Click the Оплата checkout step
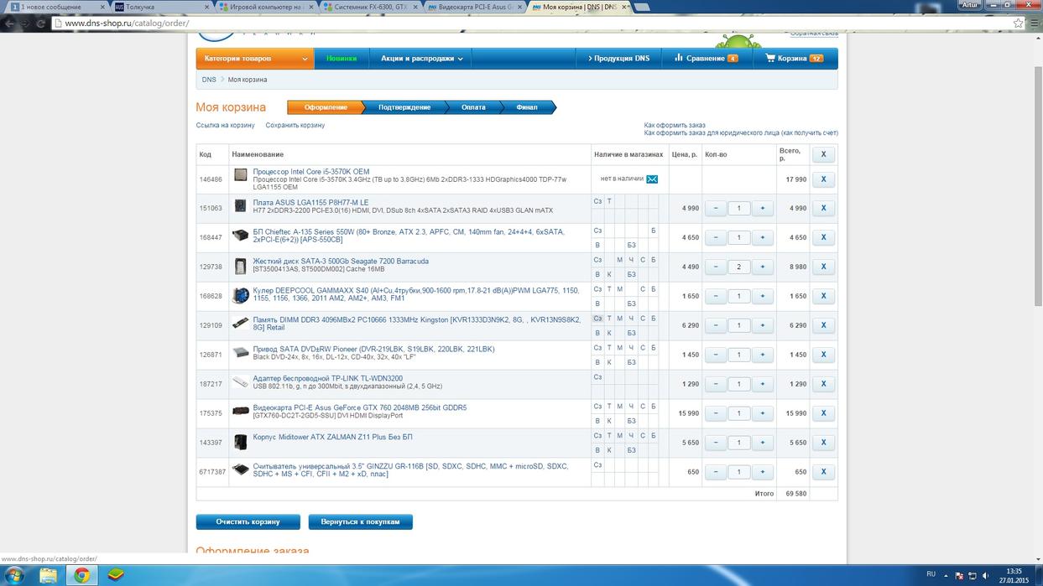Screen dimensions: 1043x586 [x=473, y=107]
